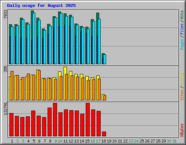The height and width of the screenshot is (145, 186).
Task: Click day 18 on the date axis
Action: (x=104, y=141)
